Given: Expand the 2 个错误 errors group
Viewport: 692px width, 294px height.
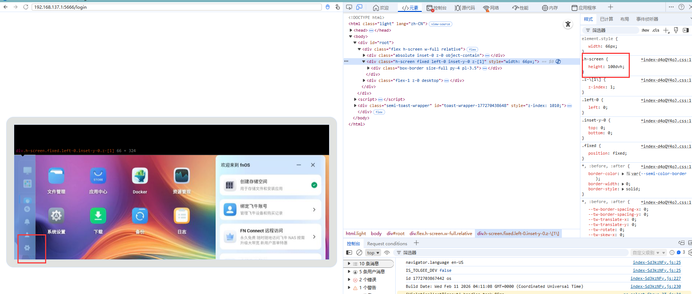Looking at the screenshot, I should pos(349,279).
